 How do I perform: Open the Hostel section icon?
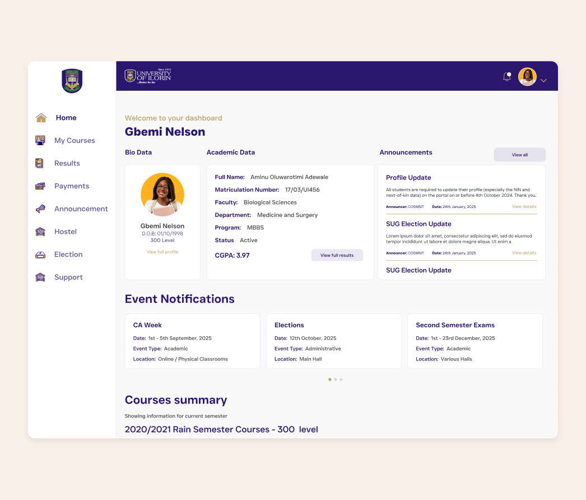tap(40, 231)
